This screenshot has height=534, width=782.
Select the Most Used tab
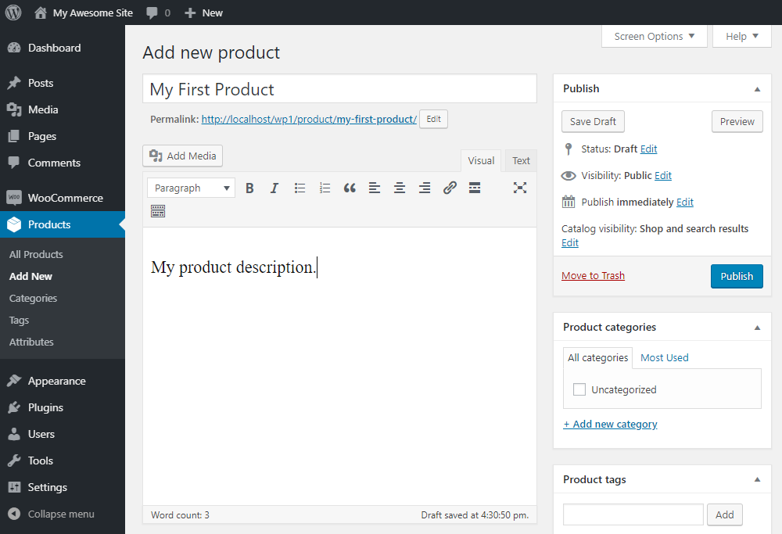click(664, 358)
